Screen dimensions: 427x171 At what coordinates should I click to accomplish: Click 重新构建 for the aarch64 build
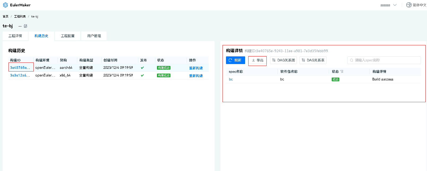[196, 68]
